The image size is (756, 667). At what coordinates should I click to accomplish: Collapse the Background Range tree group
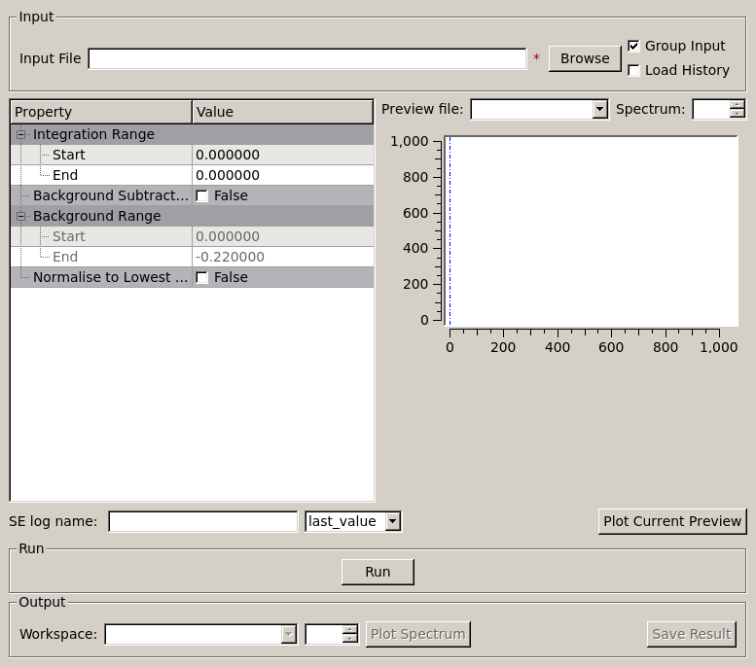point(21,216)
